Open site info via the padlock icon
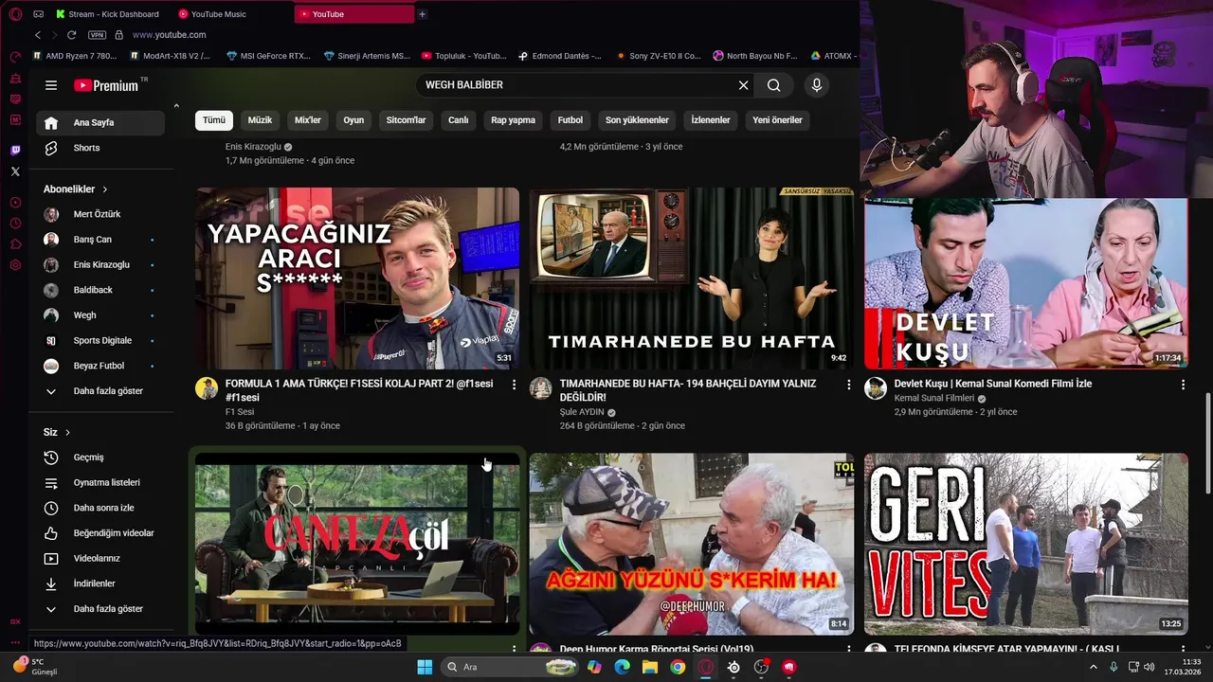This screenshot has width=1213, height=682. [x=118, y=35]
